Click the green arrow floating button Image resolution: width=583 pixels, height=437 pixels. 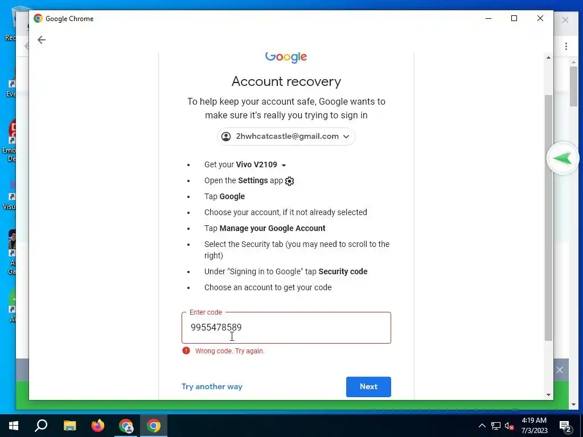click(563, 159)
